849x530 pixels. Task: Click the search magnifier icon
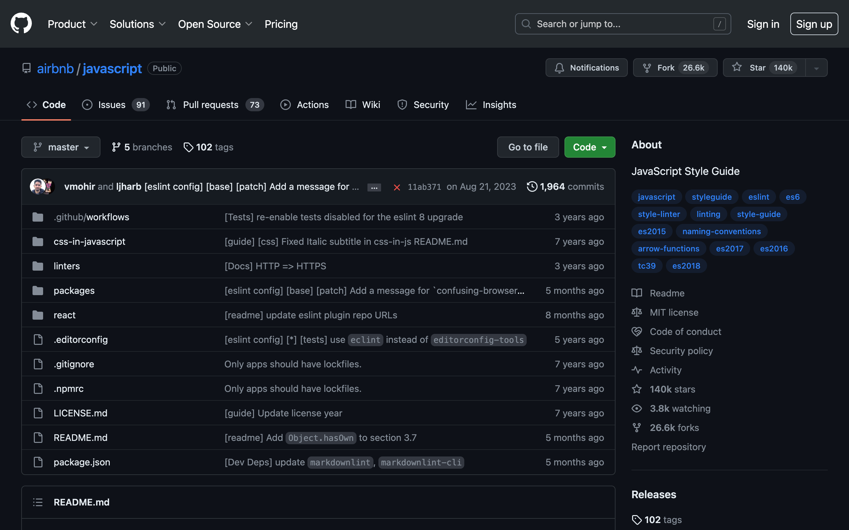pos(526,24)
